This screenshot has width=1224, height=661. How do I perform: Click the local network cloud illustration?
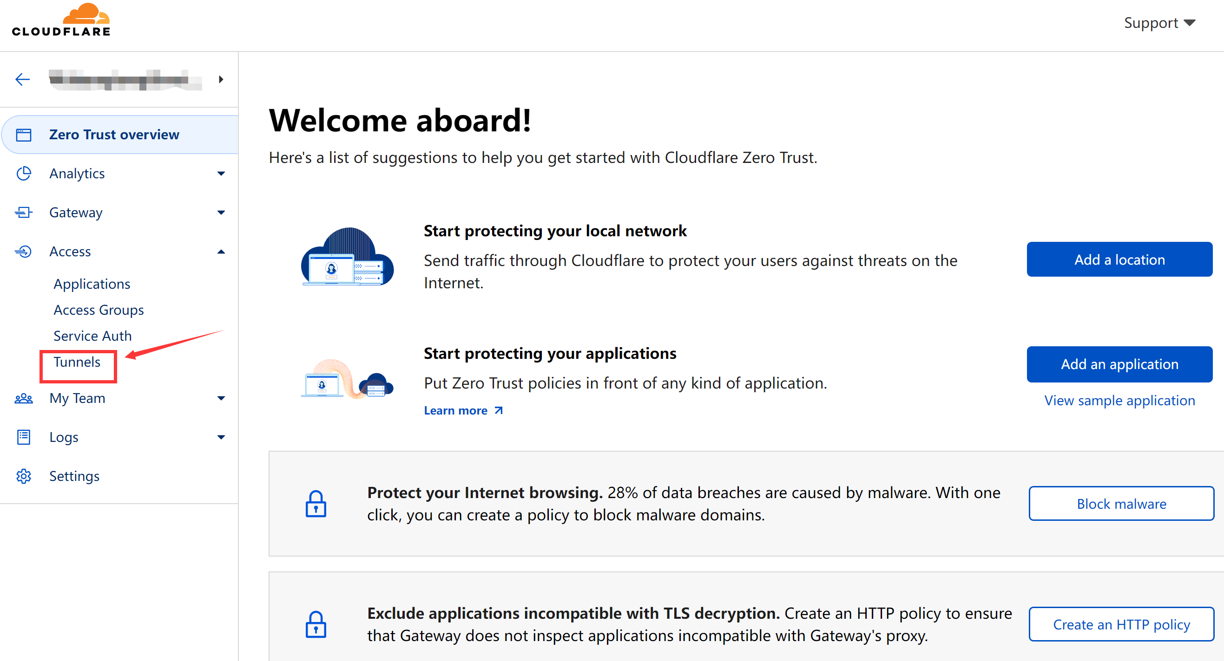pyautogui.click(x=348, y=256)
